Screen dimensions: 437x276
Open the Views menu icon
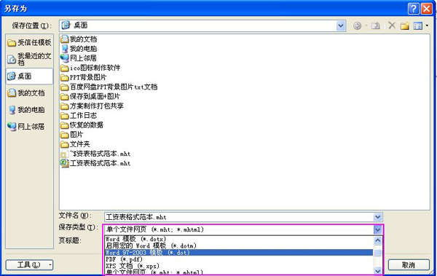(x=417, y=26)
